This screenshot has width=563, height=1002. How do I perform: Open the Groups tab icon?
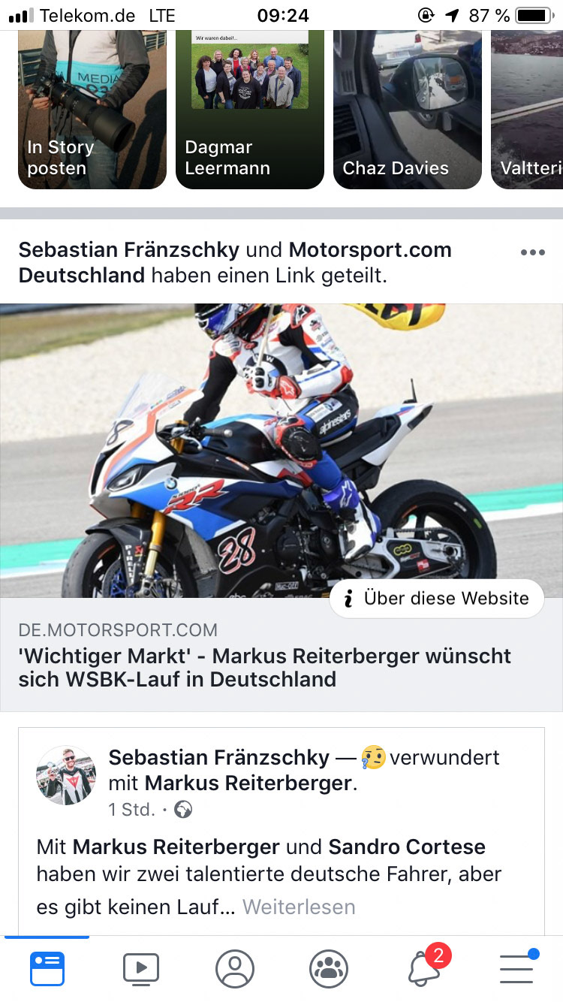point(329,969)
